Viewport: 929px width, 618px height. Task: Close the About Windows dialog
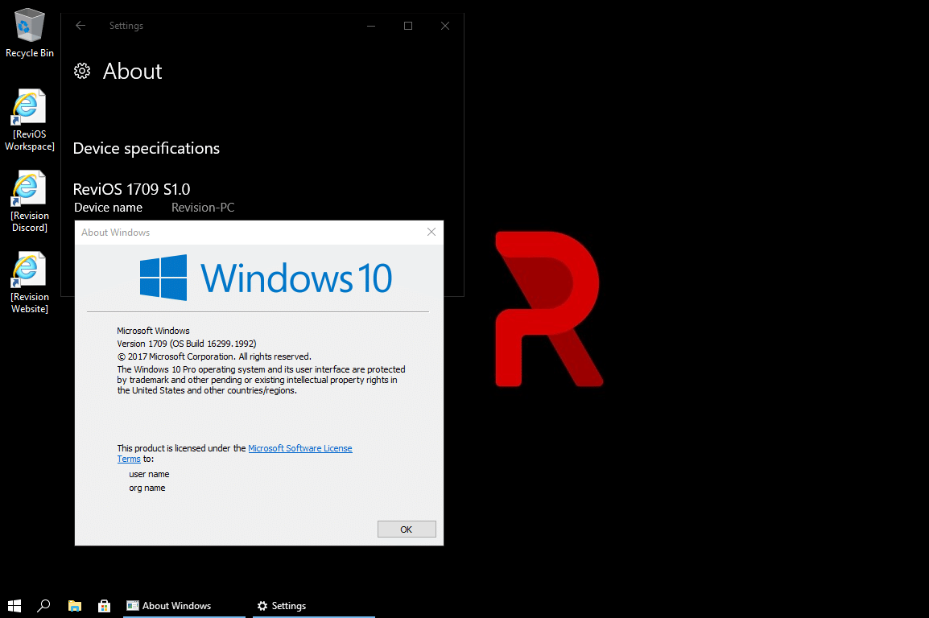[431, 232]
